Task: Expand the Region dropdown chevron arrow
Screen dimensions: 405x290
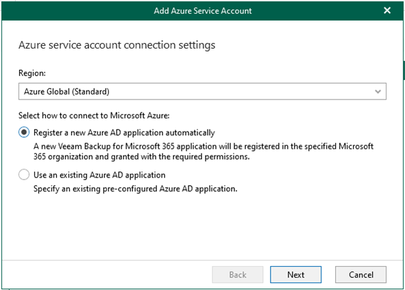Action: pyautogui.click(x=378, y=91)
